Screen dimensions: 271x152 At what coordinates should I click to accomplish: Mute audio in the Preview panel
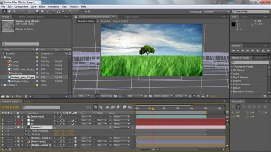point(258,51)
